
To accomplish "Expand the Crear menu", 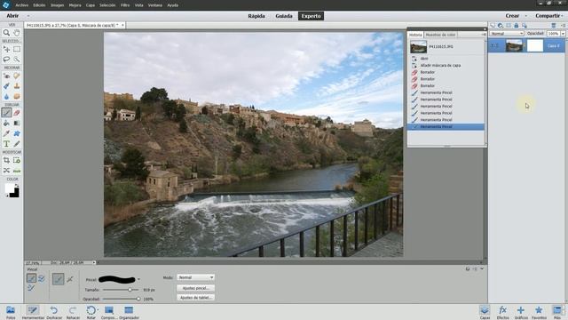I will 516,16.
